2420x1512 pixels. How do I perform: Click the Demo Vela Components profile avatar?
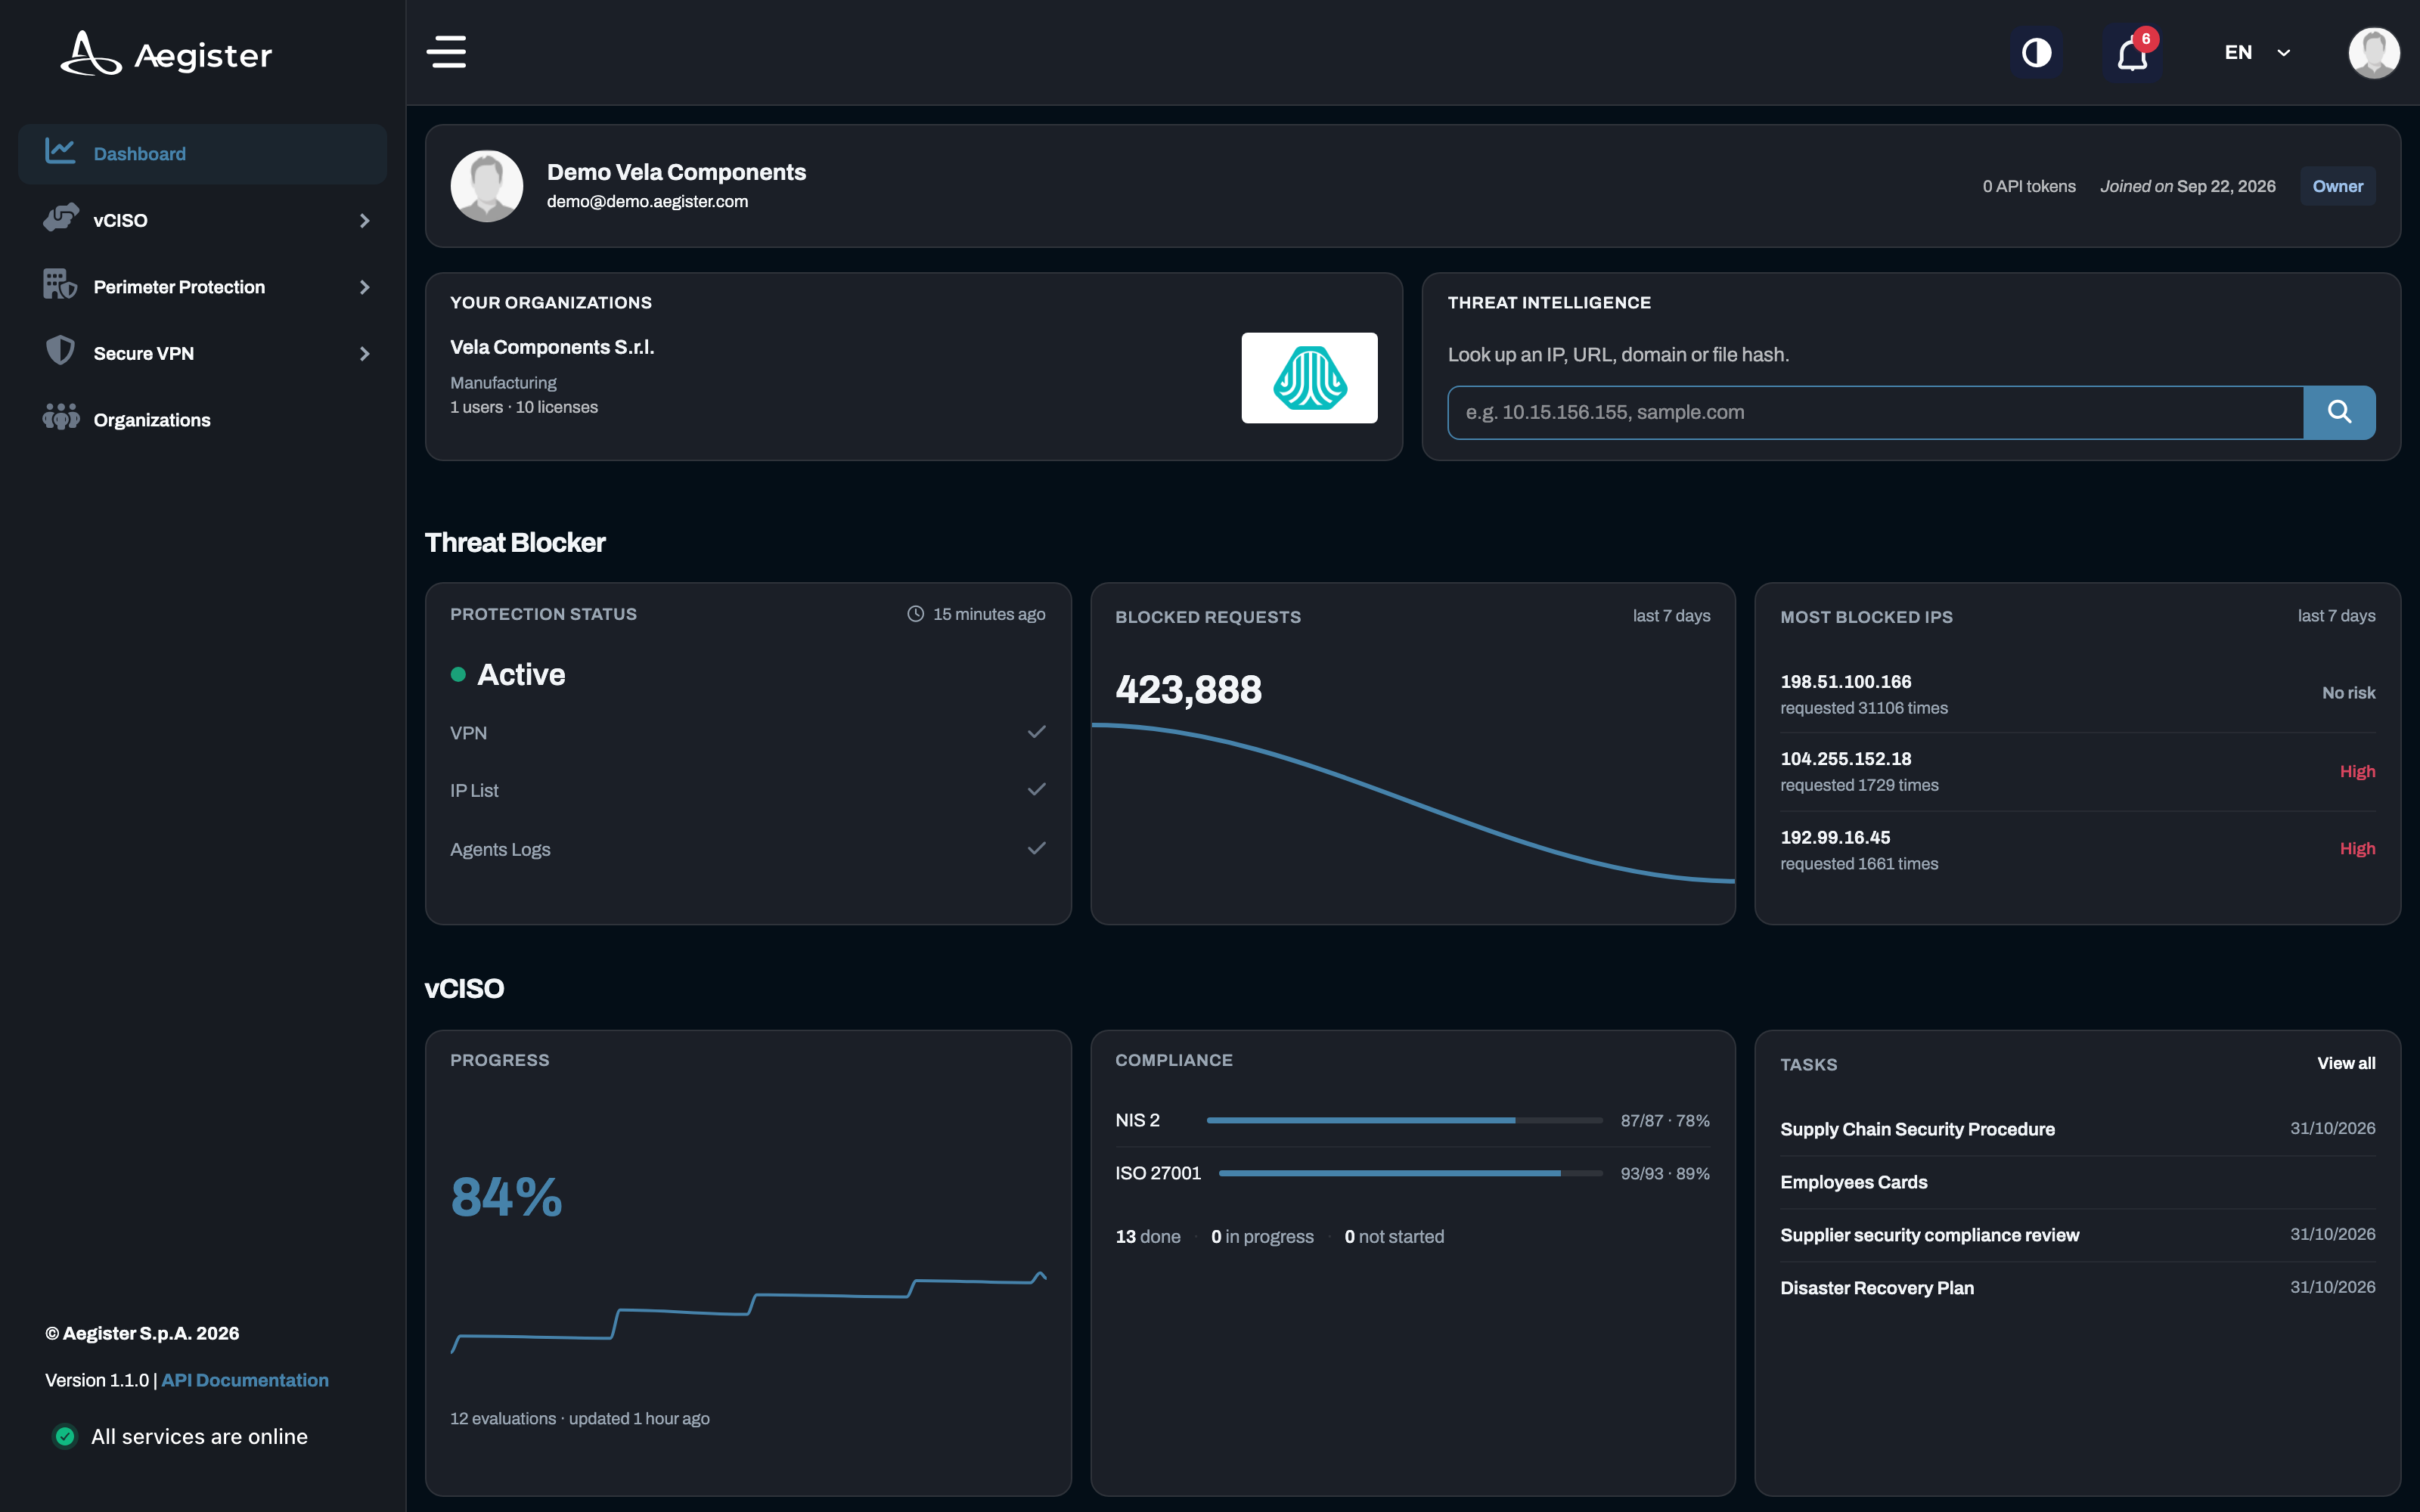[487, 186]
